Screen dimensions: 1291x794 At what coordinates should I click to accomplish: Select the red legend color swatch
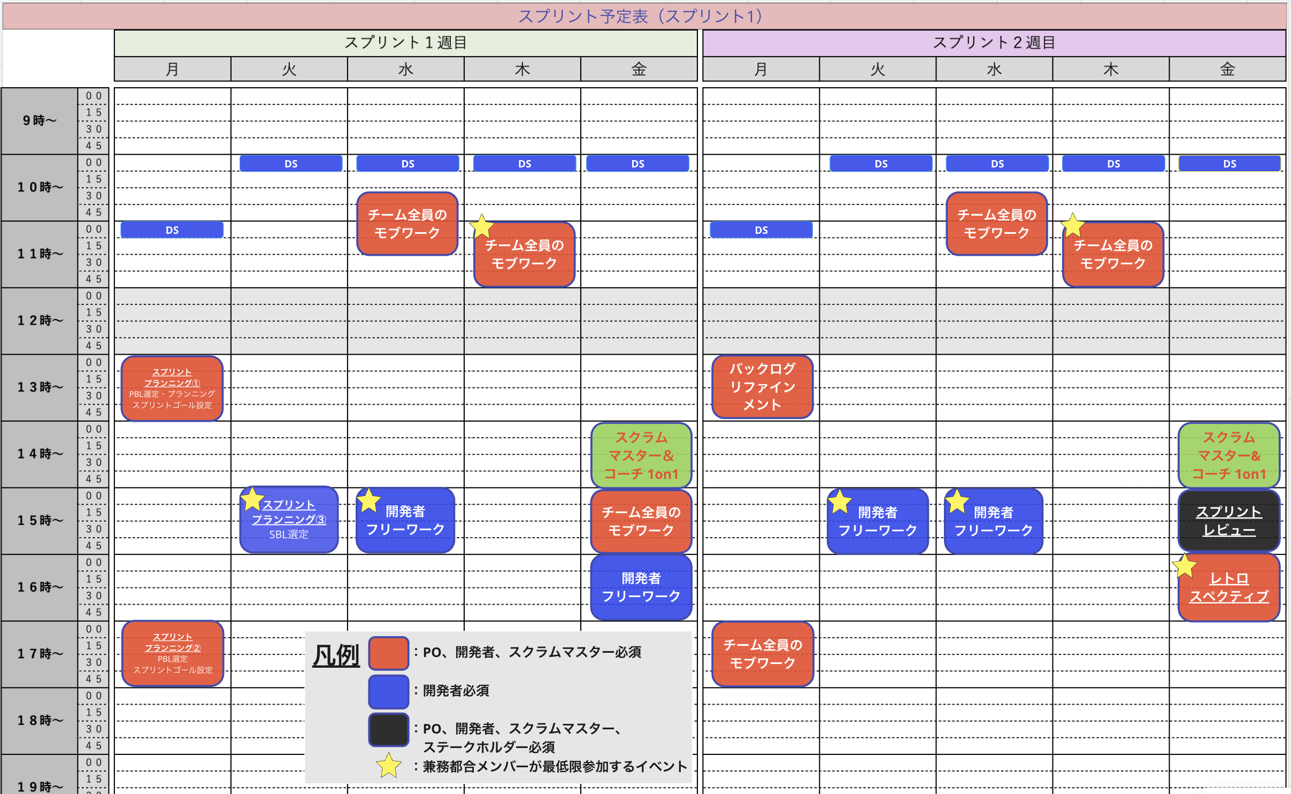click(x=389, y=653)
